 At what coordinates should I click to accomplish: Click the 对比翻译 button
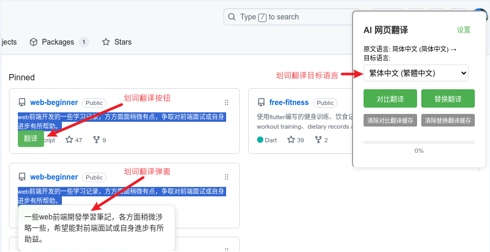[x=390, y=99]
